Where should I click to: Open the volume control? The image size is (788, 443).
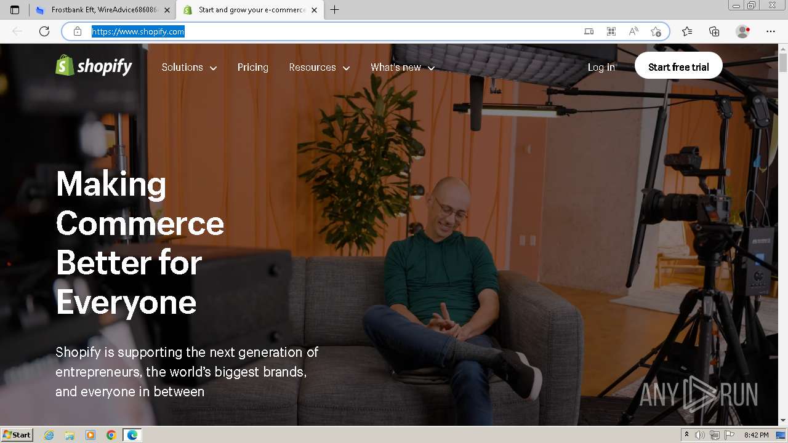pyautogui.click(x=700, y=435)
